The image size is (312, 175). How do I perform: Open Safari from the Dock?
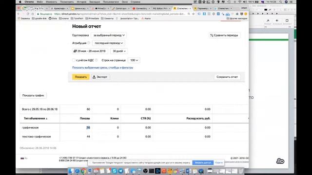[77, 171]
